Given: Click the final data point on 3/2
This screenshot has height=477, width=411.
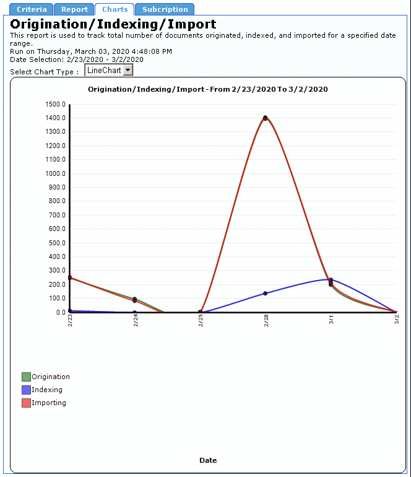Looking at the screenshot, I should coord(396,312).
